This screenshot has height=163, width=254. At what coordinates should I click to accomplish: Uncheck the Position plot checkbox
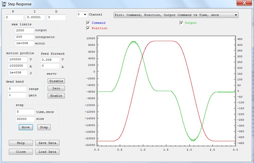click(x=88, y=28)
